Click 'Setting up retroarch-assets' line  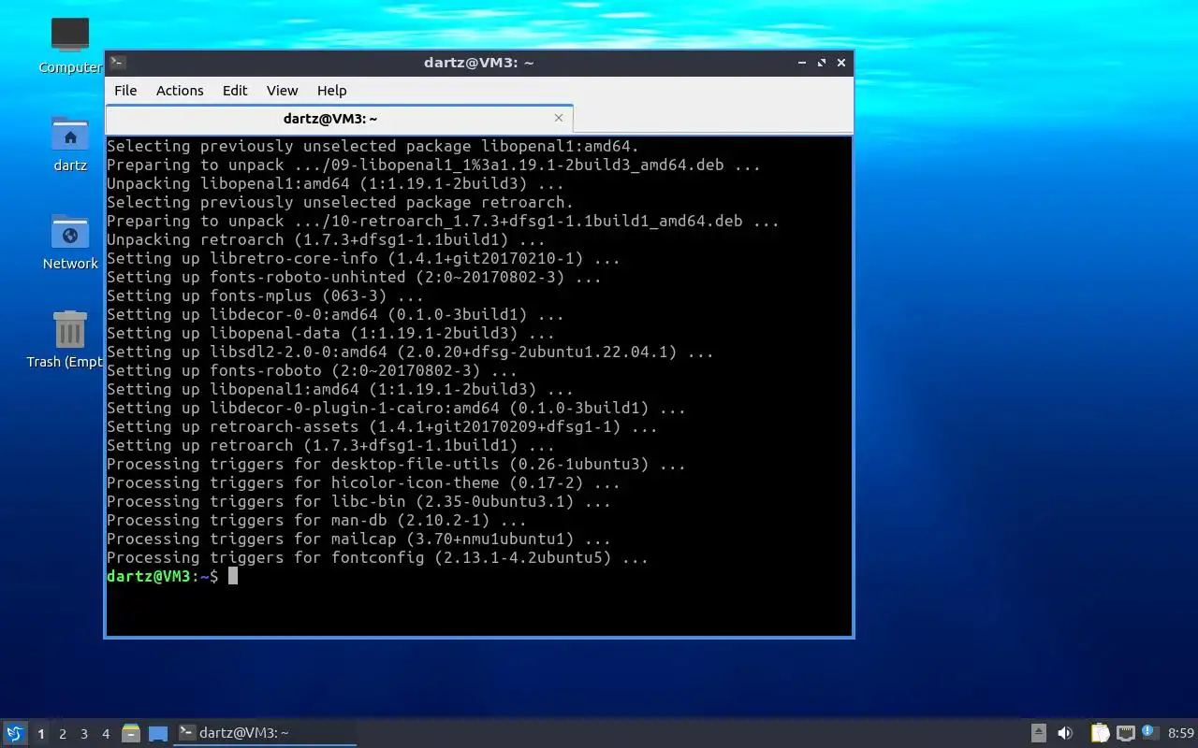(382, 426)
